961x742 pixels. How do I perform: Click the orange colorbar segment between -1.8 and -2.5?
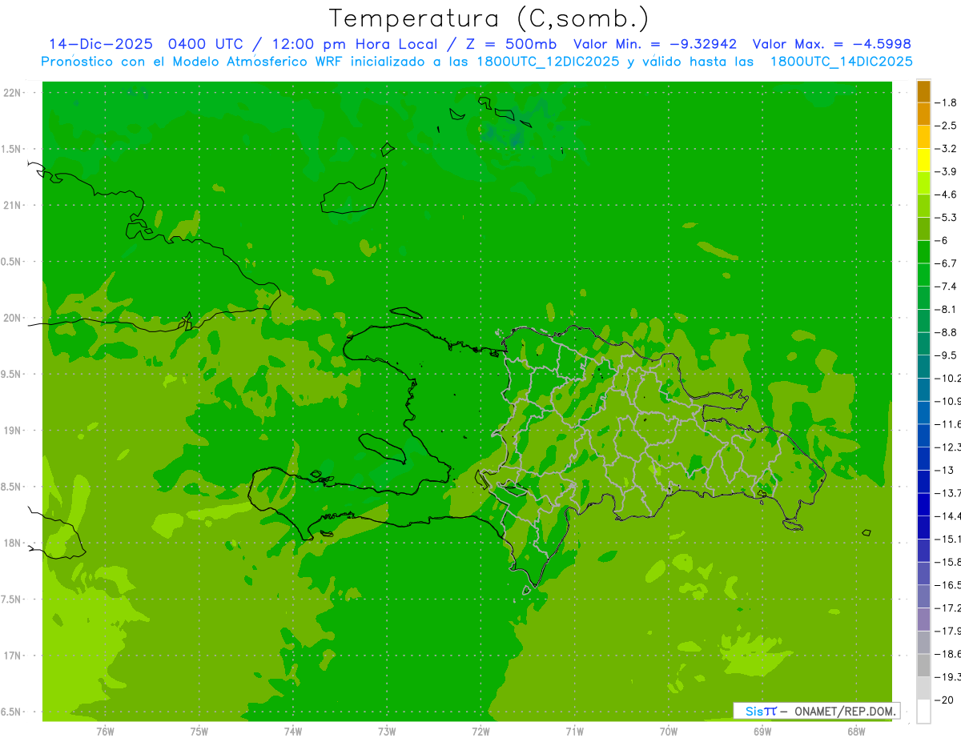click(923, 114)
